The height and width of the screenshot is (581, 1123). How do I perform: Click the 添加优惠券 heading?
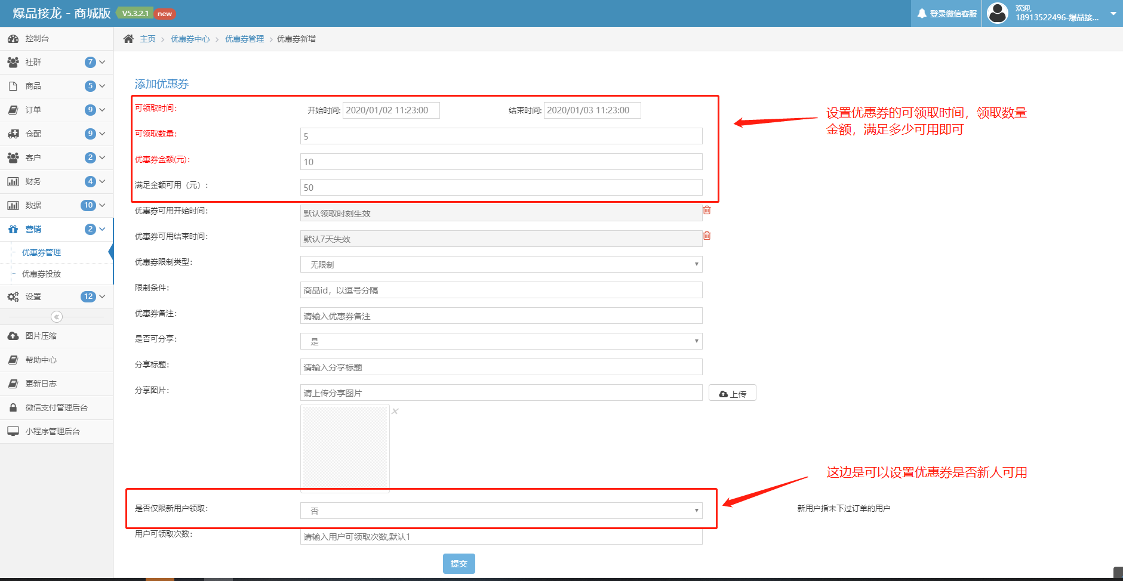tap(162, 84)
